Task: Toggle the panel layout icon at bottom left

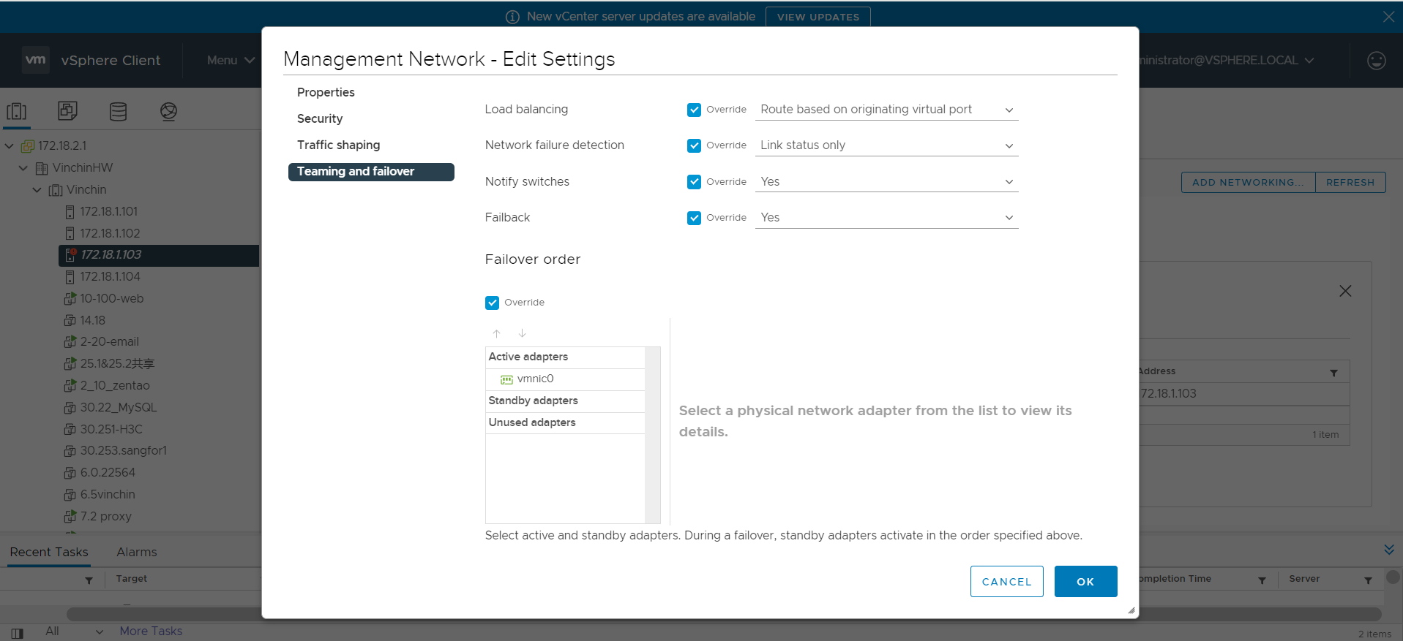Action: (17, 633)
